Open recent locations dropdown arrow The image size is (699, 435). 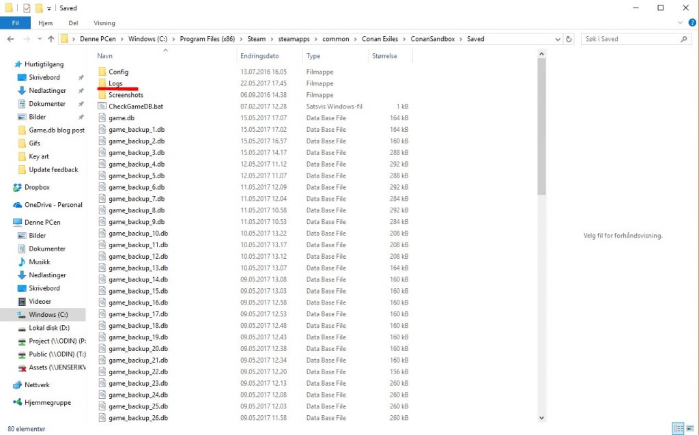(x=38, y=39)
